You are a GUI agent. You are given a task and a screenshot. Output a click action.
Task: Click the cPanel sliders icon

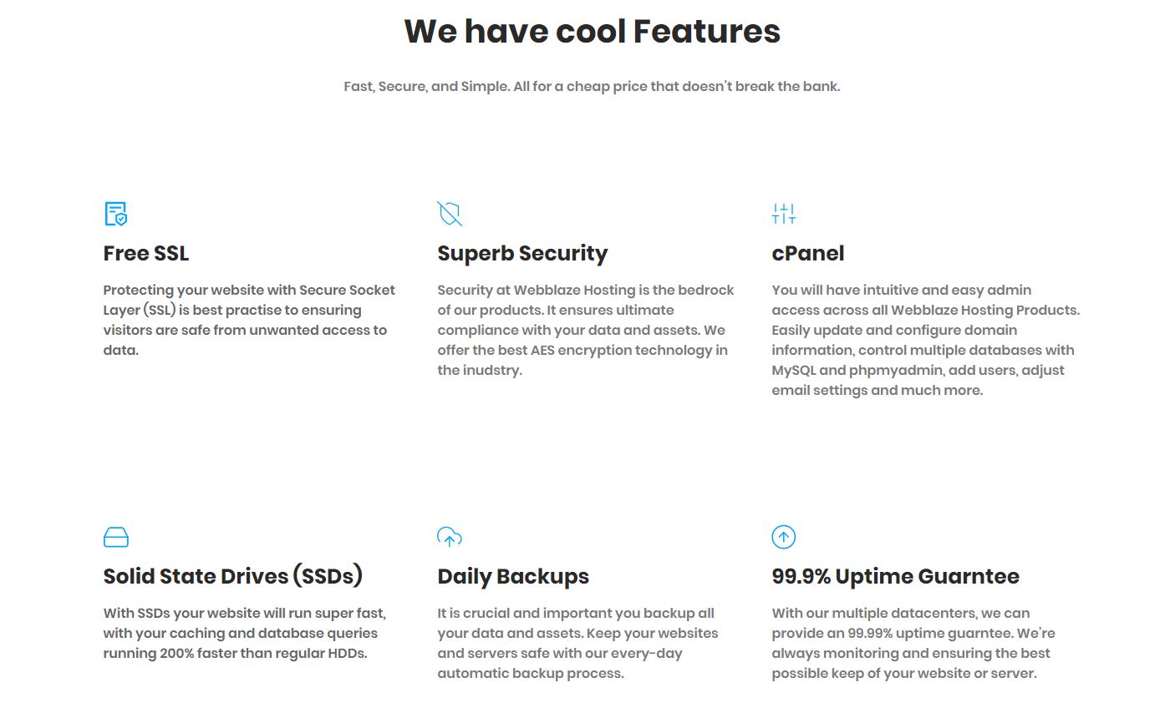(784, 214)
